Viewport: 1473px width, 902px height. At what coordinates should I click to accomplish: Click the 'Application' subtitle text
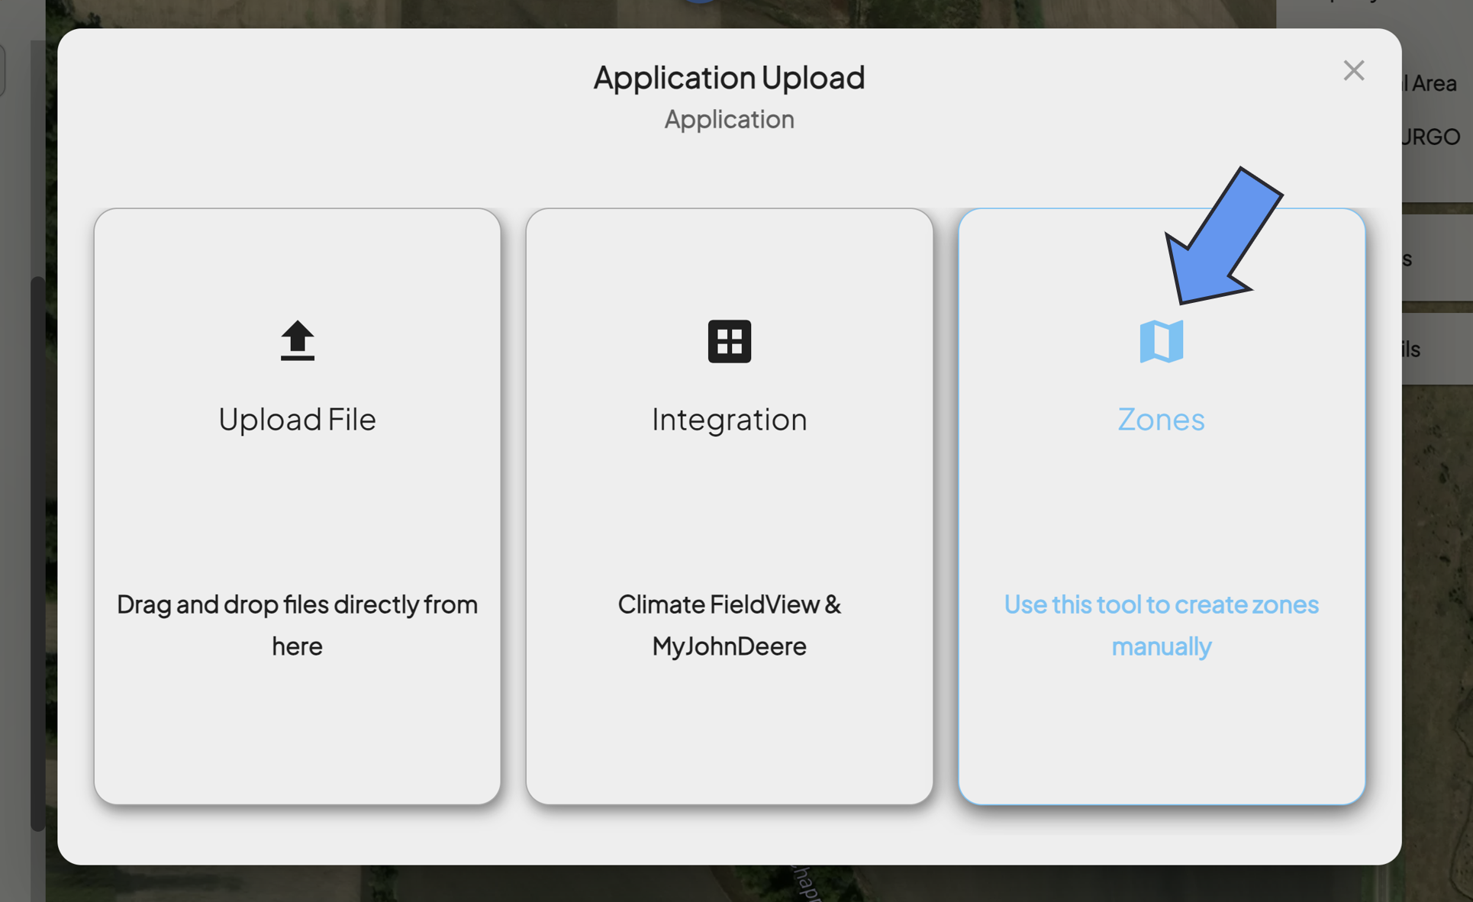(729, 119)
